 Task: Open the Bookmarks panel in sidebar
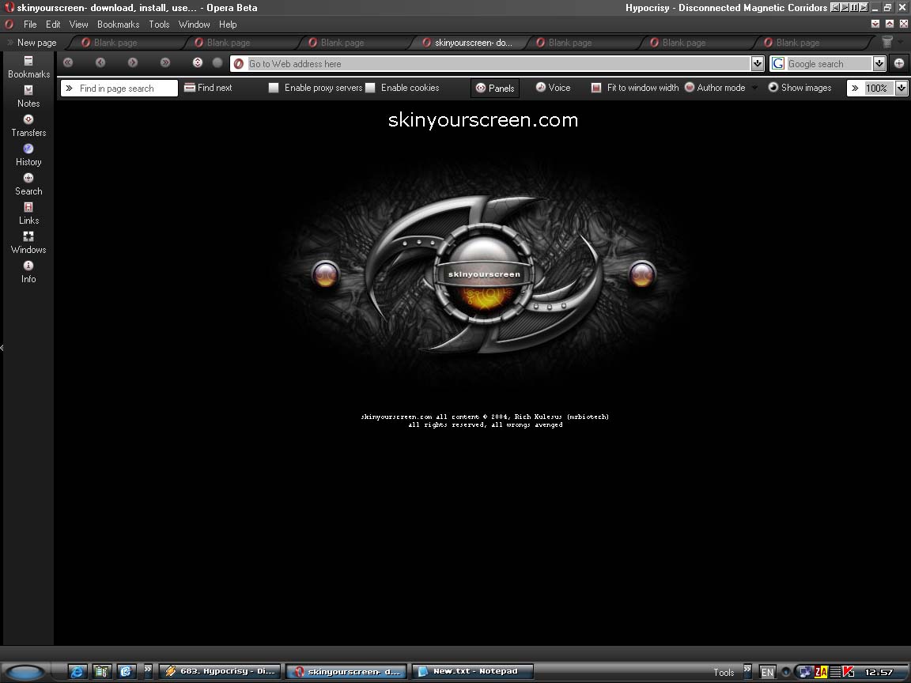pyautogui.click(x=28, y=67)
